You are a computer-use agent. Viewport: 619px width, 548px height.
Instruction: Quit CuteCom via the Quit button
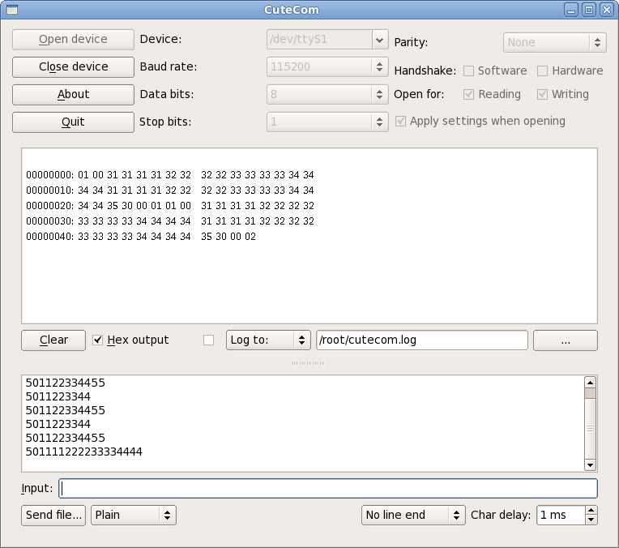(x=73, y=122)
